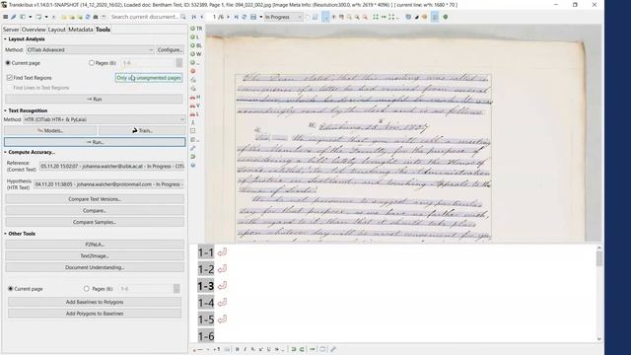Switch to the Overview tab
Image resolution: width=631 pixels, height=355 pixels.
tap(34, 30)
